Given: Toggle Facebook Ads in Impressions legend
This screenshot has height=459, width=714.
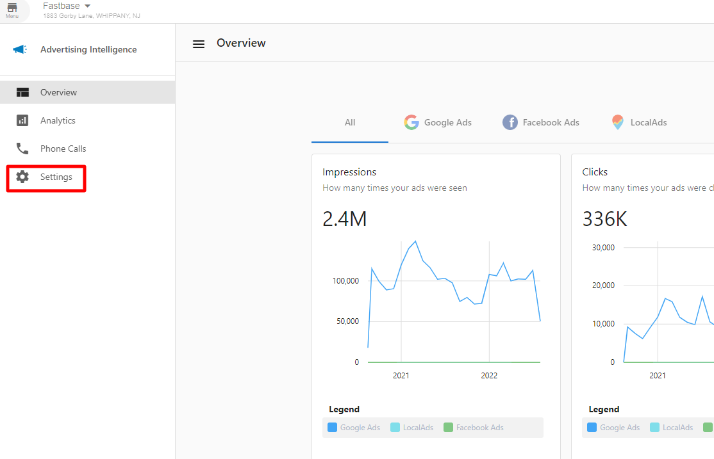Looking at the screenshot, I should coord(474,428).
